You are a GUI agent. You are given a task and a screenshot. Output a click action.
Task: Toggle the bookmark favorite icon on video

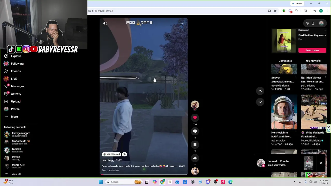(195, 145)
